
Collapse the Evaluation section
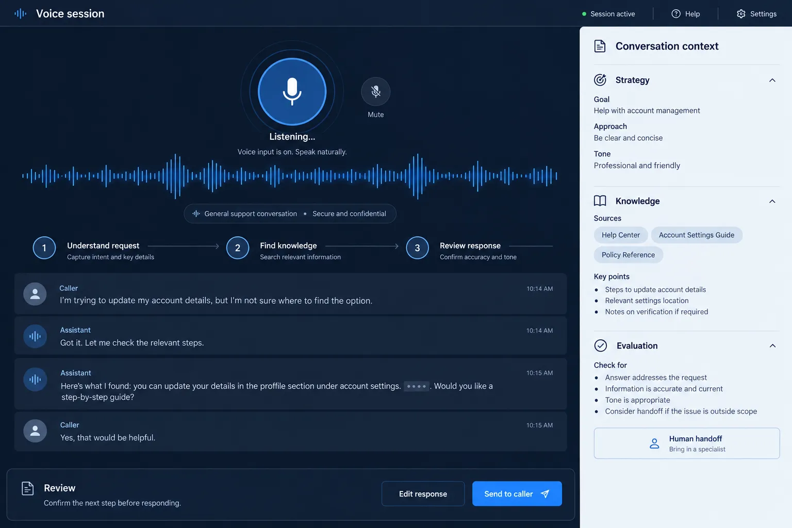coord(772,345)
